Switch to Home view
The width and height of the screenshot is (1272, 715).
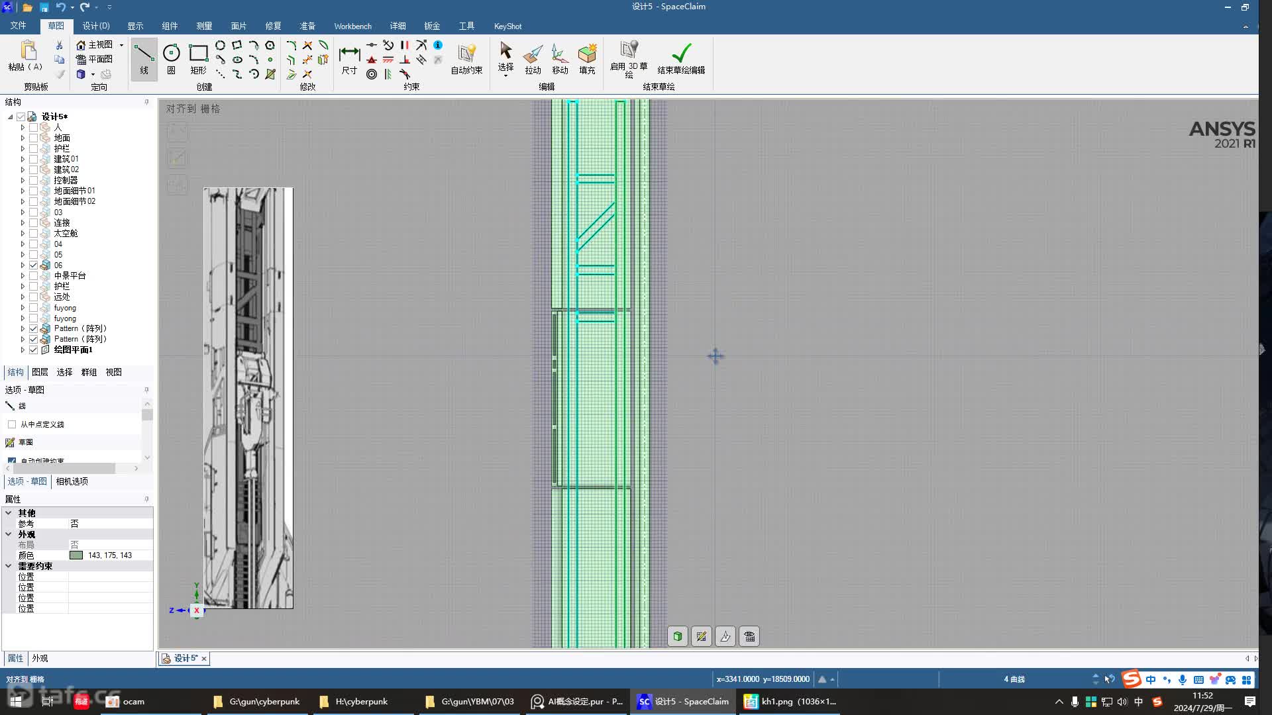coord(94,44)
